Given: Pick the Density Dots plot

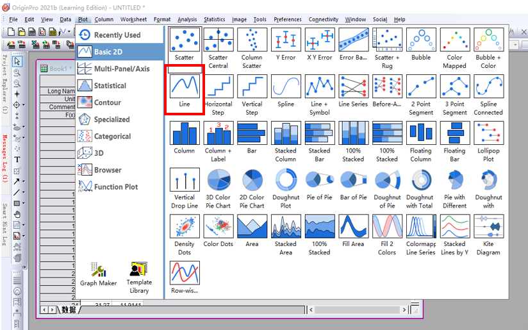Looking at the screenshot, I should 185,227.
